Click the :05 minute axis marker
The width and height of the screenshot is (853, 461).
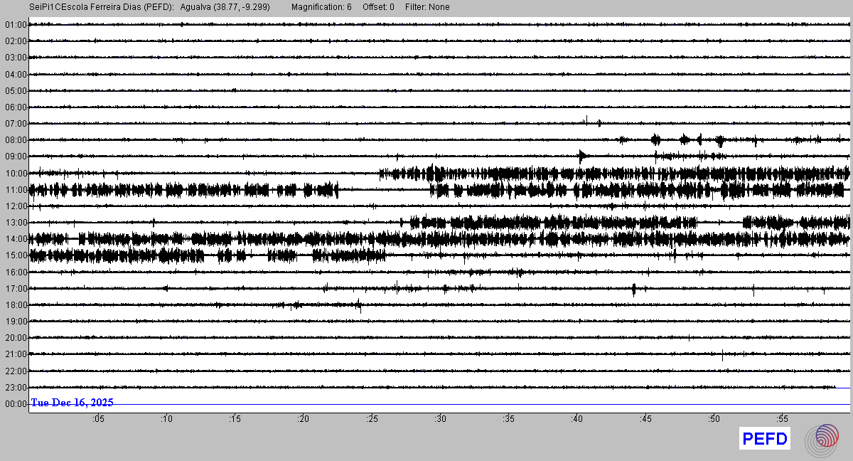click(97, 419)
